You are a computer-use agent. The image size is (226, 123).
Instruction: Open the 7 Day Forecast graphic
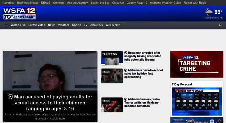(197, 101)
